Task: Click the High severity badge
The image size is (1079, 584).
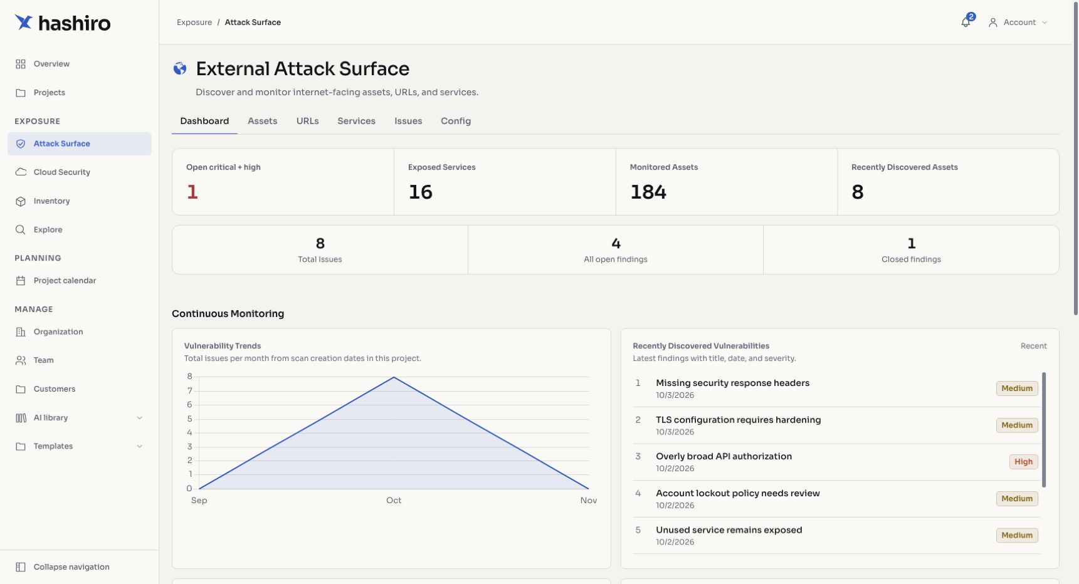Action: [x=1023, y=462]
